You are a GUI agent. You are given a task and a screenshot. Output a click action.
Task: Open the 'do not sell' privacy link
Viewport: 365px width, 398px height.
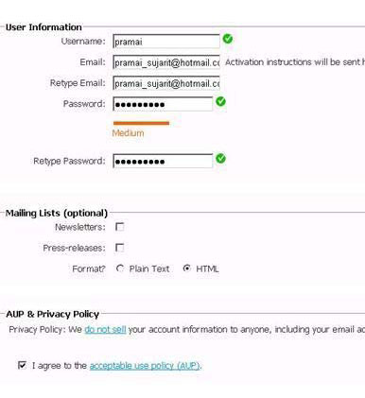click(105, 330)
